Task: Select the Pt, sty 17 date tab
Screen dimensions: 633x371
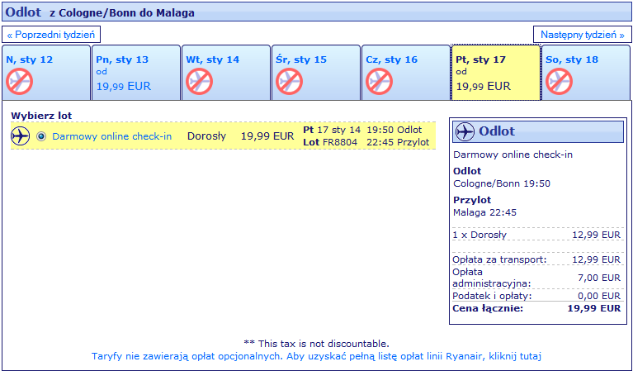Action: [496, 73]
